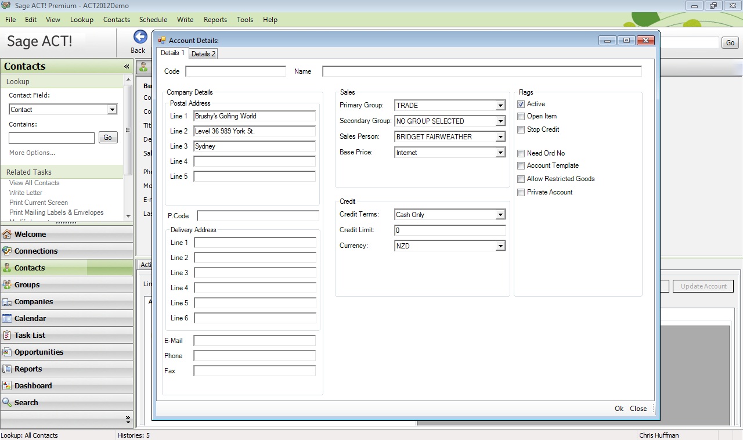Click the E-Mail input field
Image resolution: width=743 pixels, height=440 pixels.
(x=254, y=341)
